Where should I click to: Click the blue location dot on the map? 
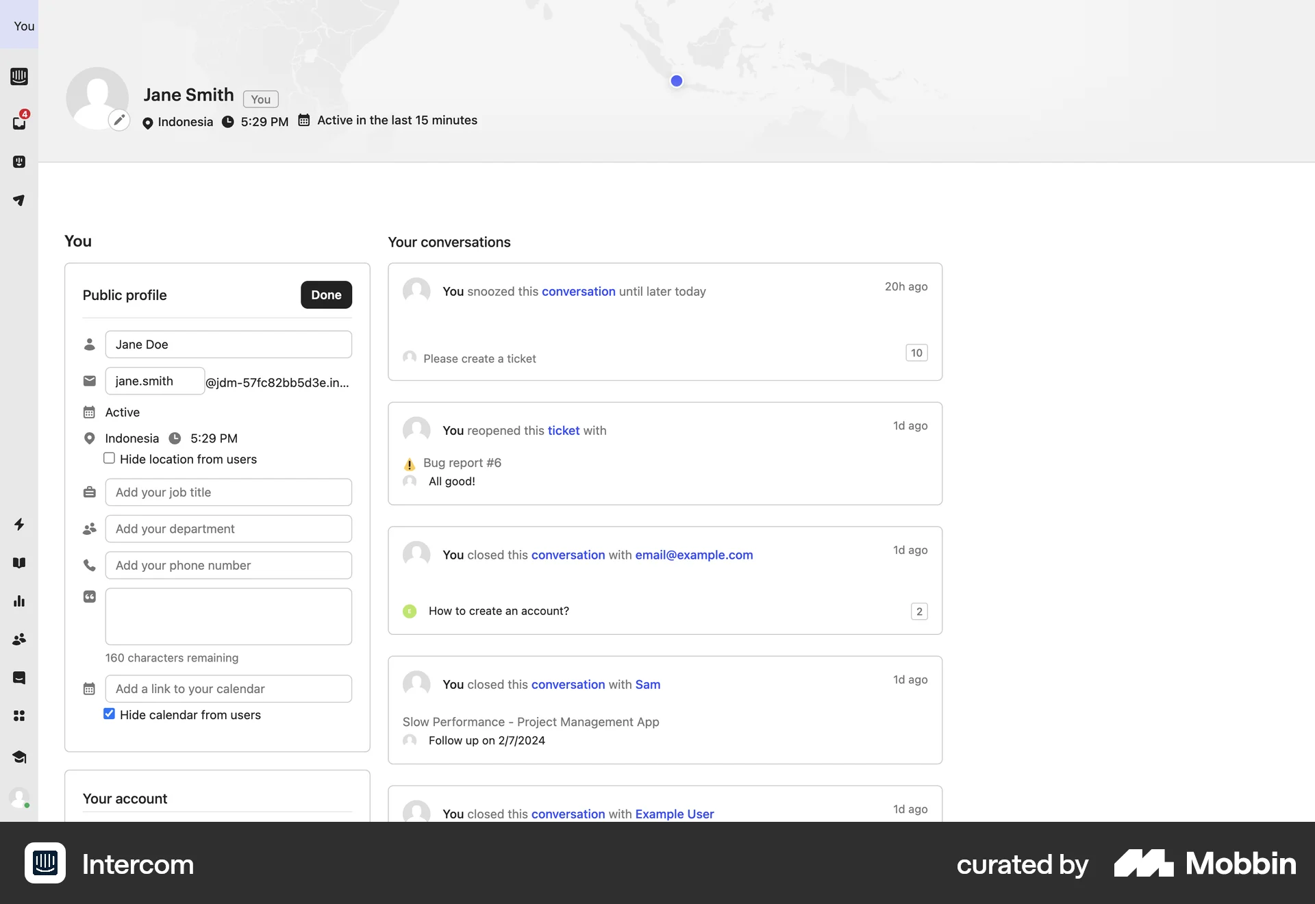[x=676, y=80]
